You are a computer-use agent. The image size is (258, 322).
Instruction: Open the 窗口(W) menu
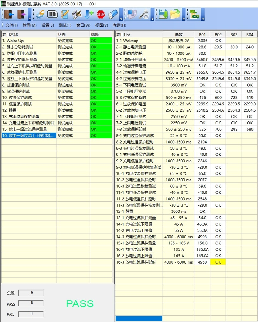pos(83,25)
